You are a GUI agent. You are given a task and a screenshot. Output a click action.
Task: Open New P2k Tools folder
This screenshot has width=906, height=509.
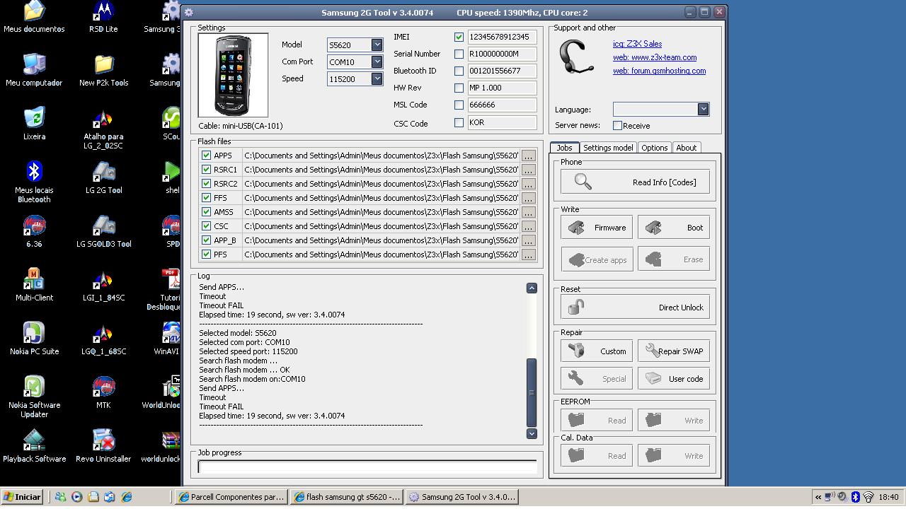tap(103, 70)
